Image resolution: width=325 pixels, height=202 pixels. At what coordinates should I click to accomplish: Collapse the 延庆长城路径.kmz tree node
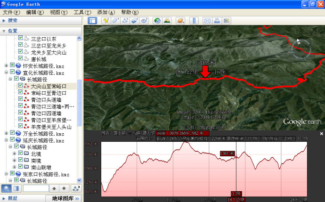pos(6,140)
